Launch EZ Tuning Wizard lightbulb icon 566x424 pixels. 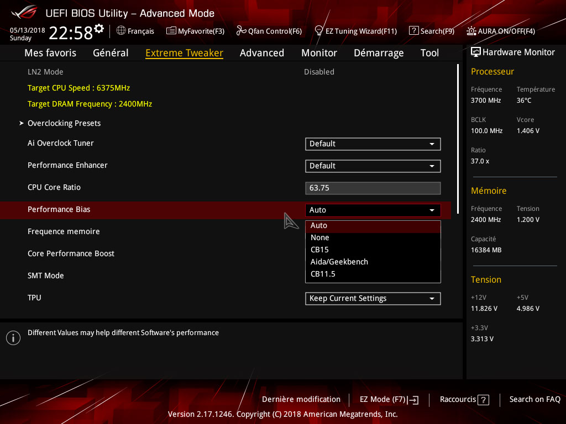point(318,31)
